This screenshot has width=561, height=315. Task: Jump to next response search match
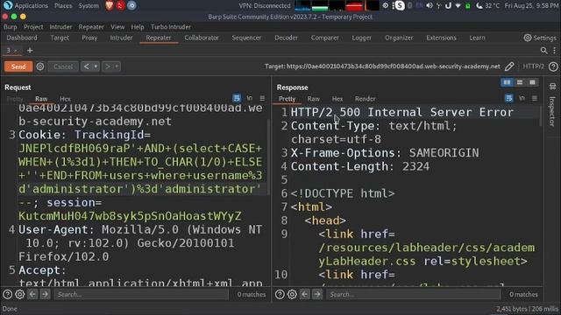(x=317, y=294)
